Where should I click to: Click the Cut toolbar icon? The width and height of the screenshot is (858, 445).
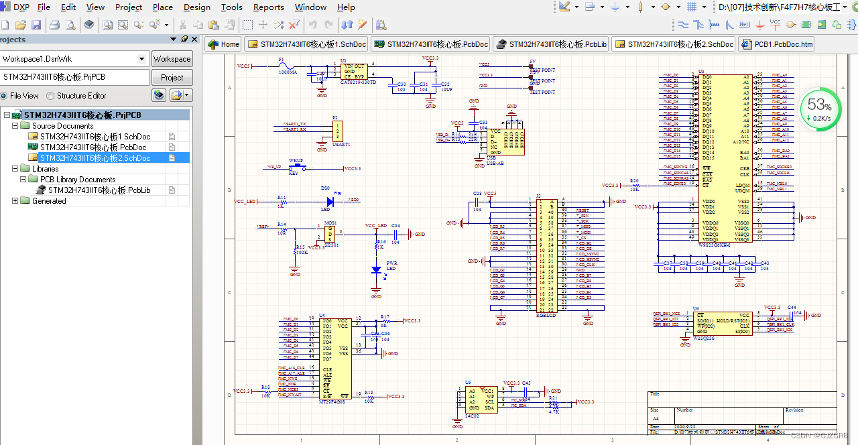(x=182, y=26)
